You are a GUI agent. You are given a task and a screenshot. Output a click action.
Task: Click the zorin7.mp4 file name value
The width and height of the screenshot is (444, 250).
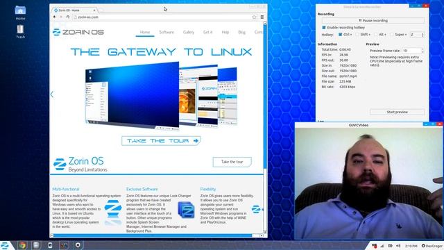pyautogui.click(x=348, y=76)
